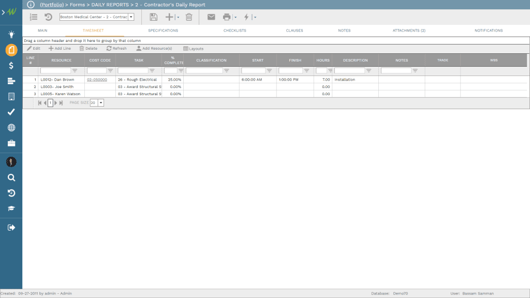Open the list view toolbar icon
Viewport: 530px width, 298px height.
[34, 17]
